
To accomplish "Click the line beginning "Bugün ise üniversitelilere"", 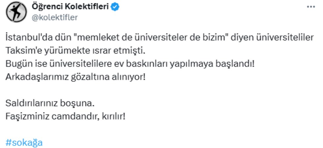I will 130,64.
